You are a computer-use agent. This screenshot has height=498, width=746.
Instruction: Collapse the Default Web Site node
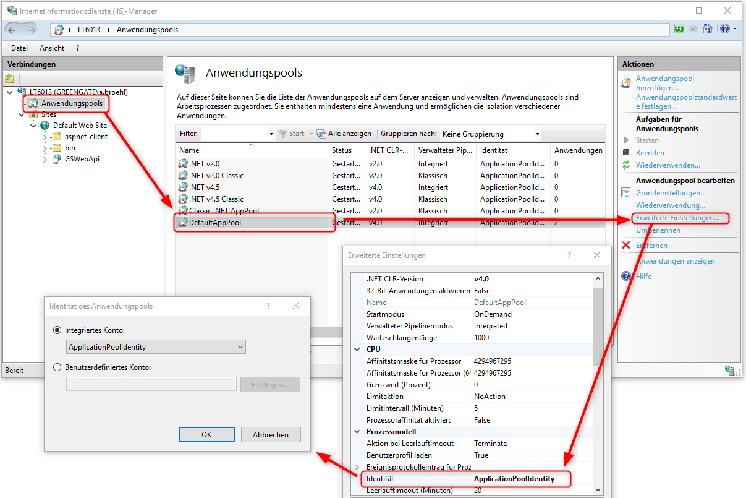click(33, 126)
